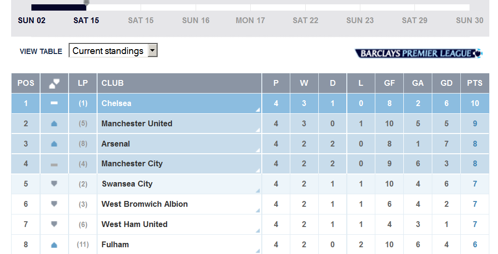The height and width of the screenshot is (254, 498).
Task: Select SUN 02 on the date timeline
Action: 32,20
